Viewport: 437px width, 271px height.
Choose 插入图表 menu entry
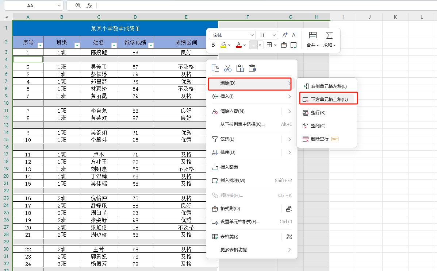[x=252, y=167]
